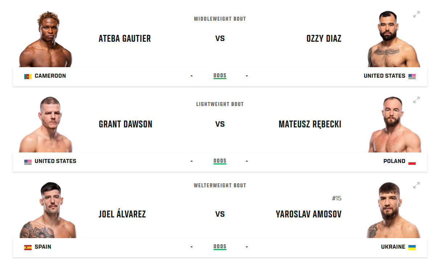Click United States flag under Grant Dawson

[x=28, y=162]
